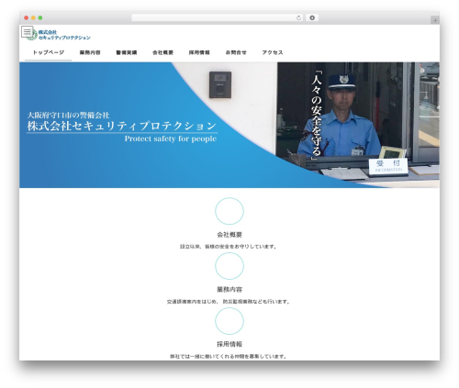Select the トップページ navigation tab
Screen dimensions: 459x388
pyautogui.click(x=49, y=52)
